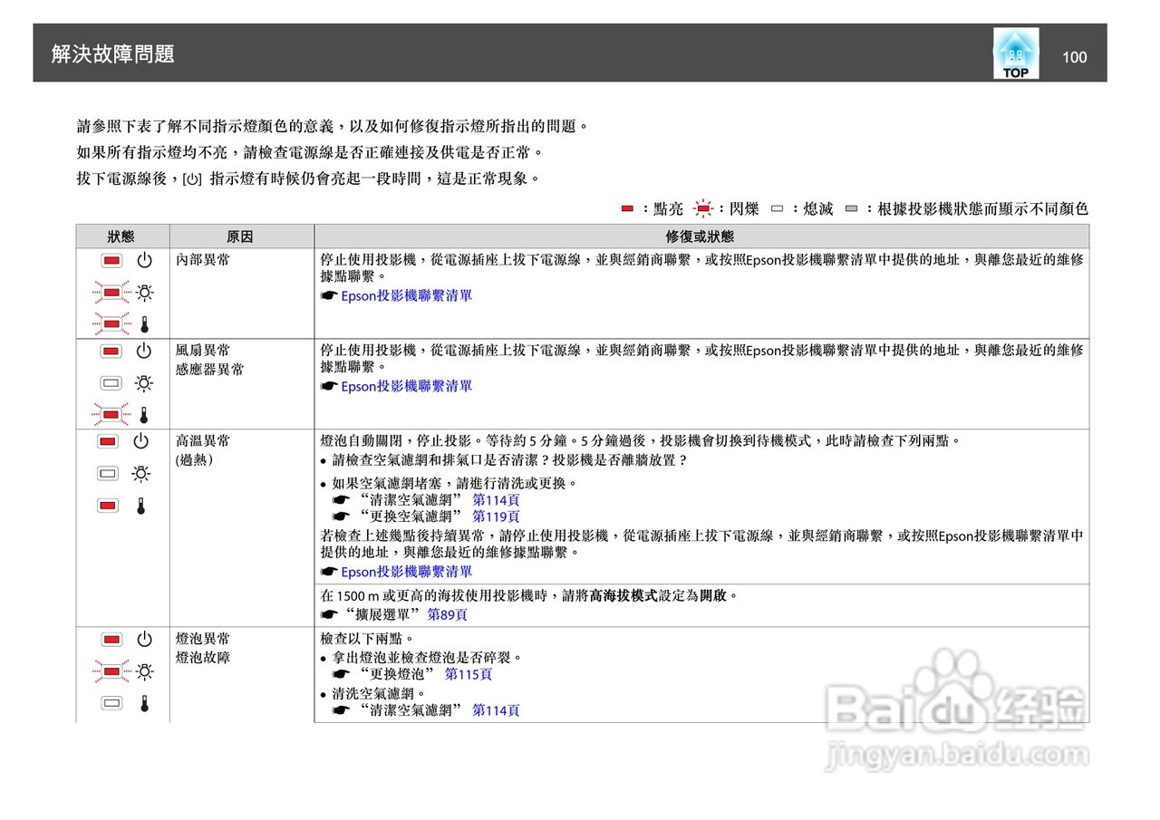Click the 修復或狀態 column header
1160x820 pixels.
701,236
